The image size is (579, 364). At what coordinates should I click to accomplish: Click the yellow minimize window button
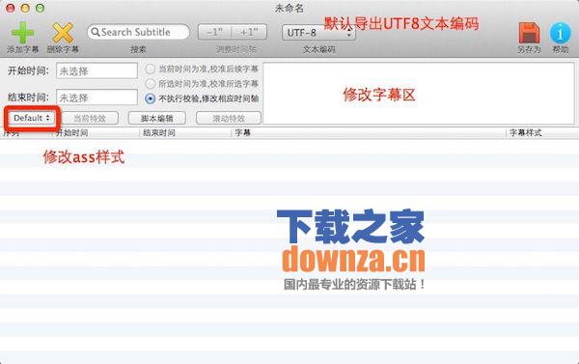[x=25, y=8]
